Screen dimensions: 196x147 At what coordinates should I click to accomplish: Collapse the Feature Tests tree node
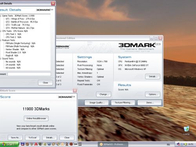click(x=0, y=40)
